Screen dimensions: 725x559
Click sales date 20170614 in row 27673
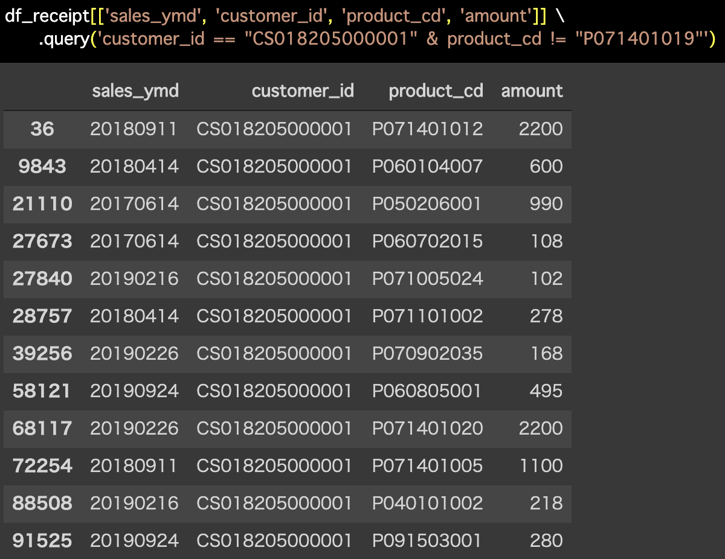click(x=134, y=241)
